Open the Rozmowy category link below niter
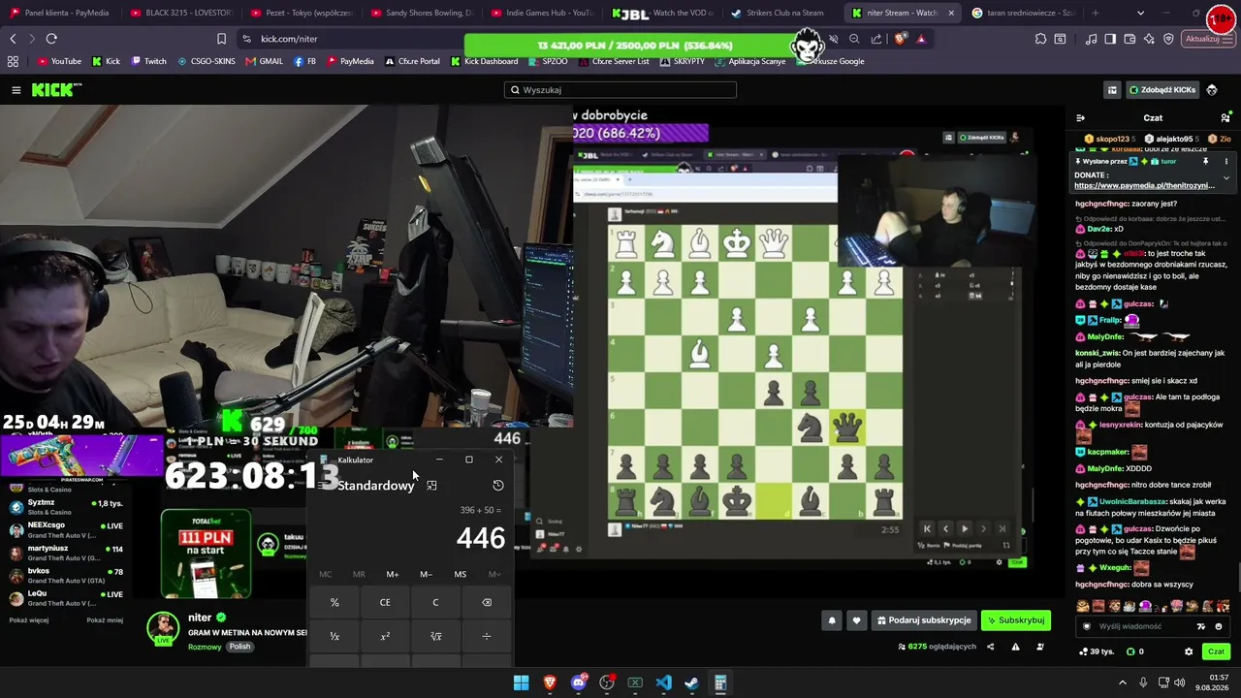Viewport: 1241px width, 698px height. pos(205,647)
